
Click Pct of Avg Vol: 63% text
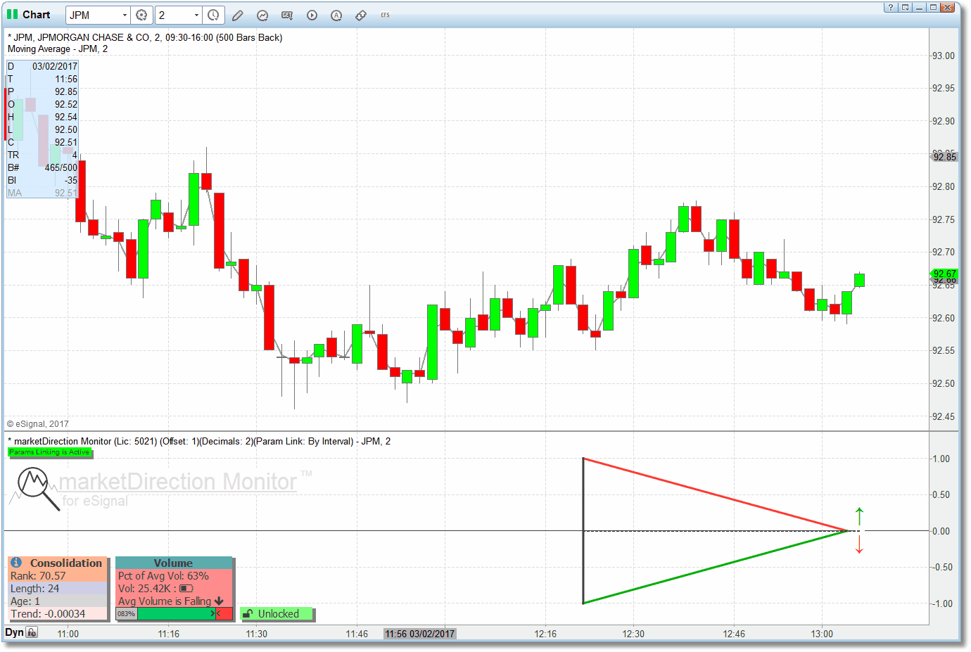coord(163,576)
